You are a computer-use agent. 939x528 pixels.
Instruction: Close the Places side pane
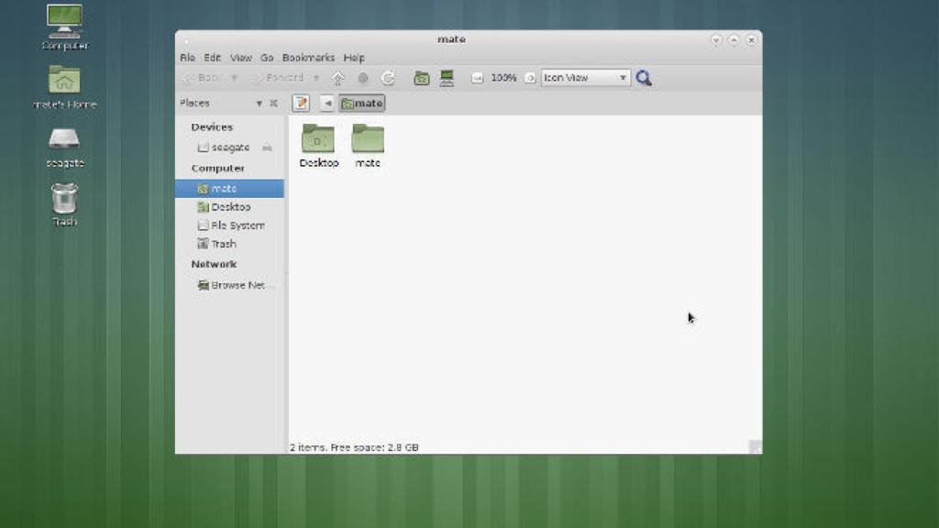click(x=273, y=104)
